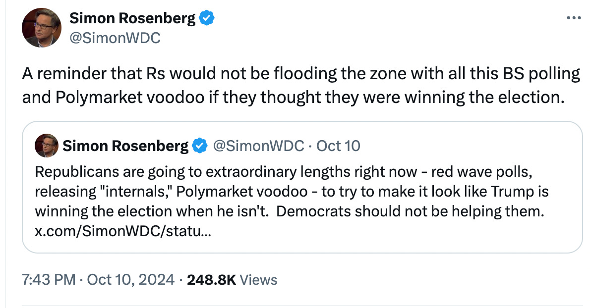This screenshot has height=308, width=590.
Task: Click the dot between timestamp and date
Action: click(82, 279)
